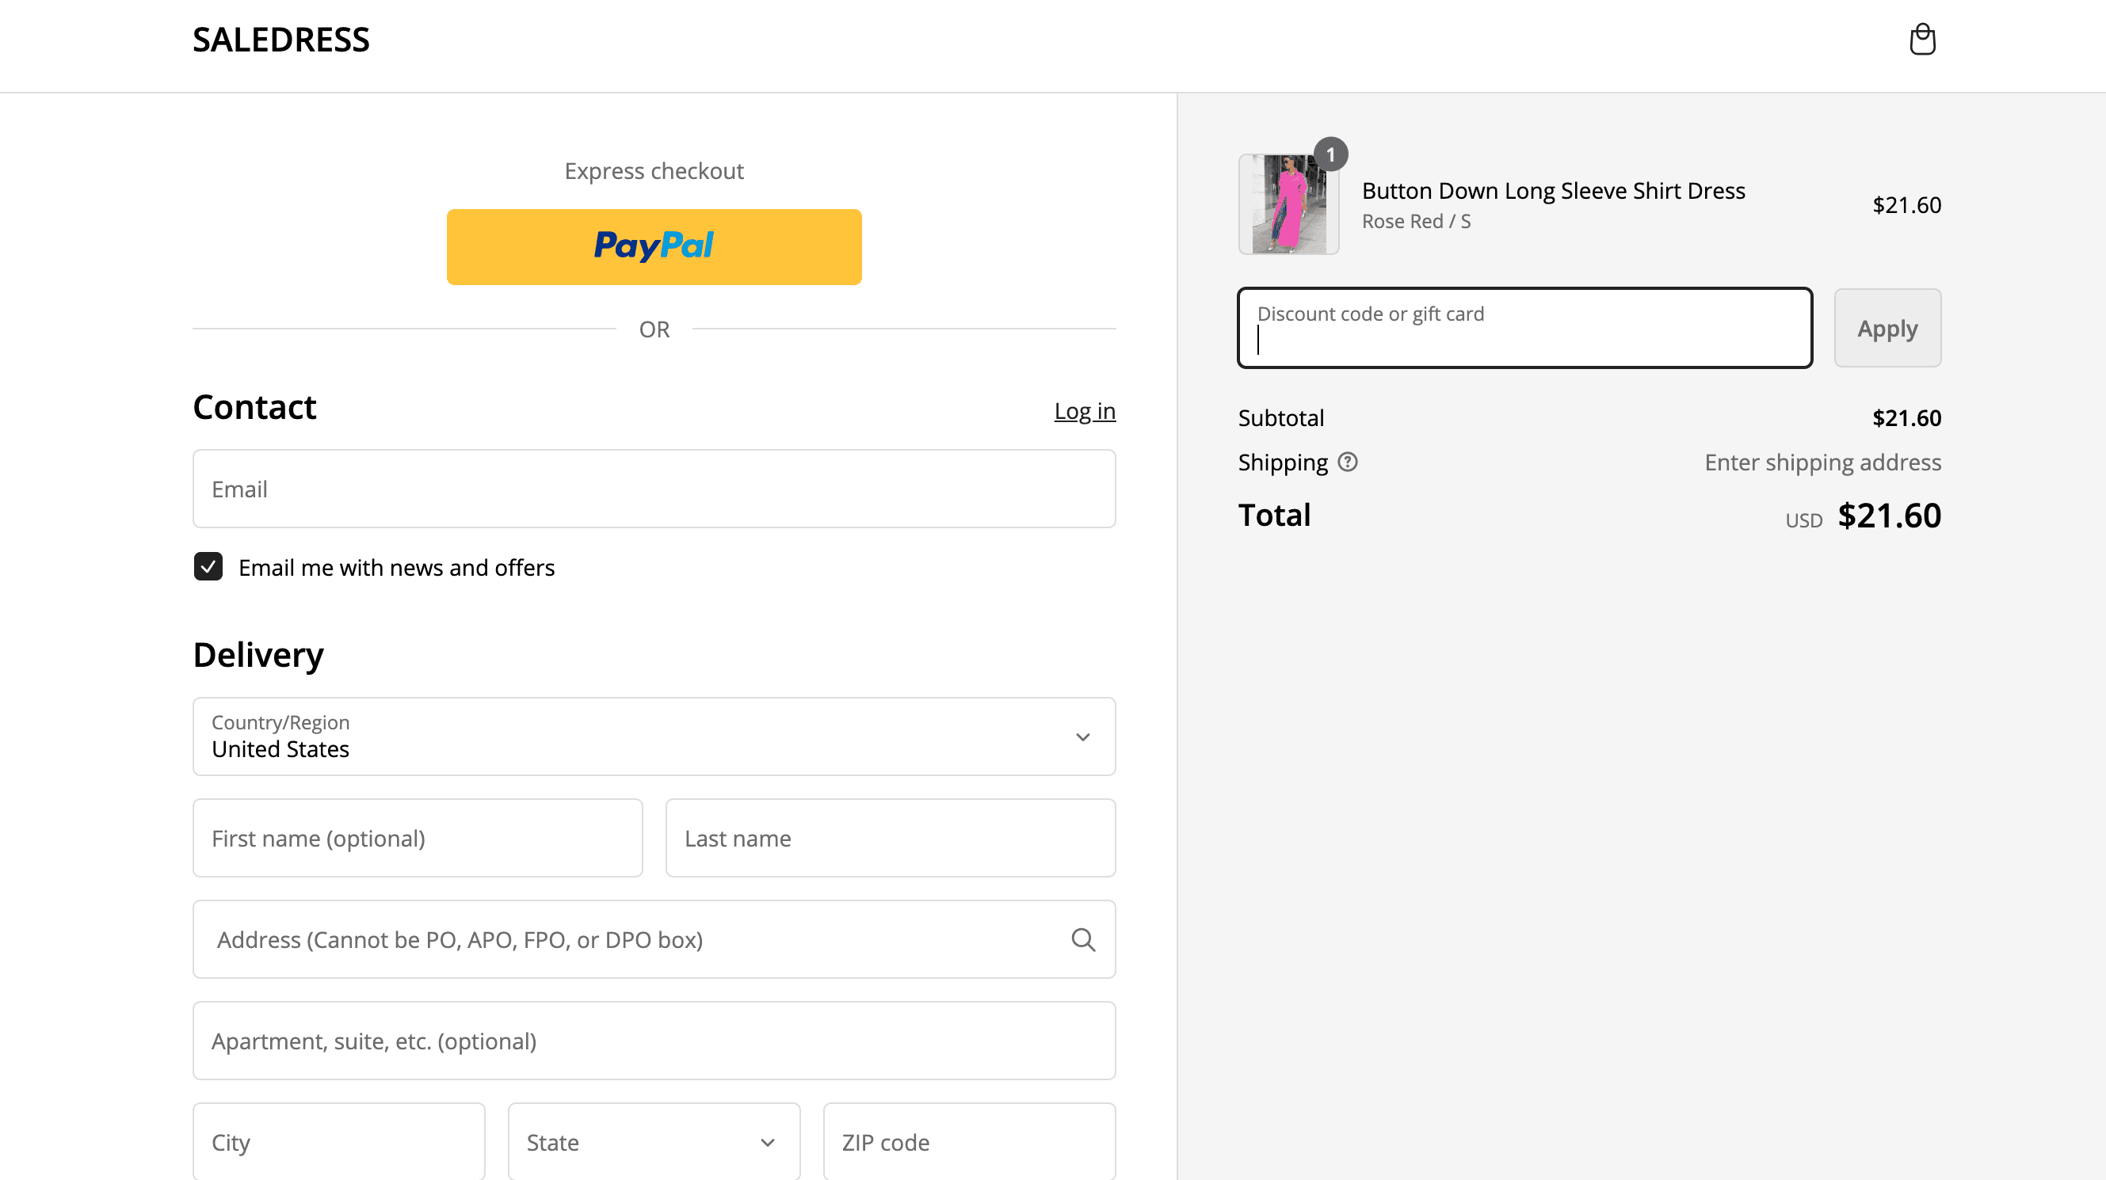Click the City input field

pyautogui.click(x=339, y=1143)
